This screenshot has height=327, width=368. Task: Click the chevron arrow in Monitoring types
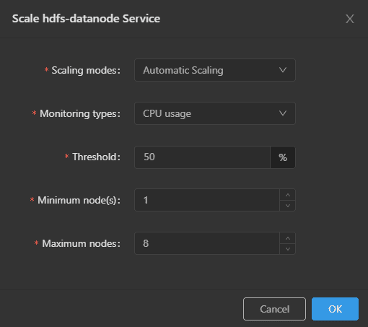[283, 113]
